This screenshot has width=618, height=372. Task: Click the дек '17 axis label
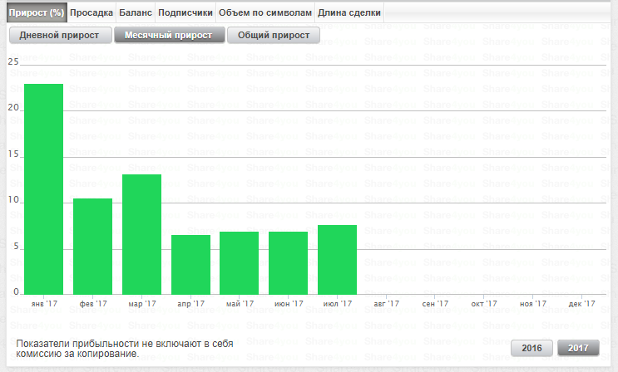(x=581, y=304)
